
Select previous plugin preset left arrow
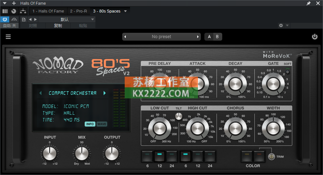click(125, 37)
